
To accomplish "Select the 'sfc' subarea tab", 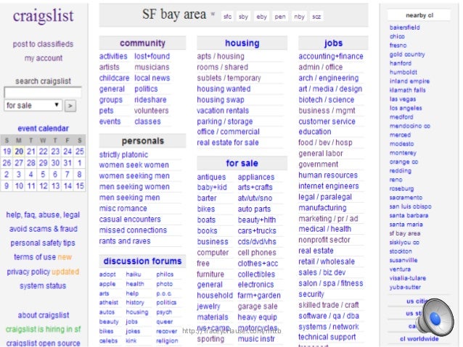I will pos(227,17).
